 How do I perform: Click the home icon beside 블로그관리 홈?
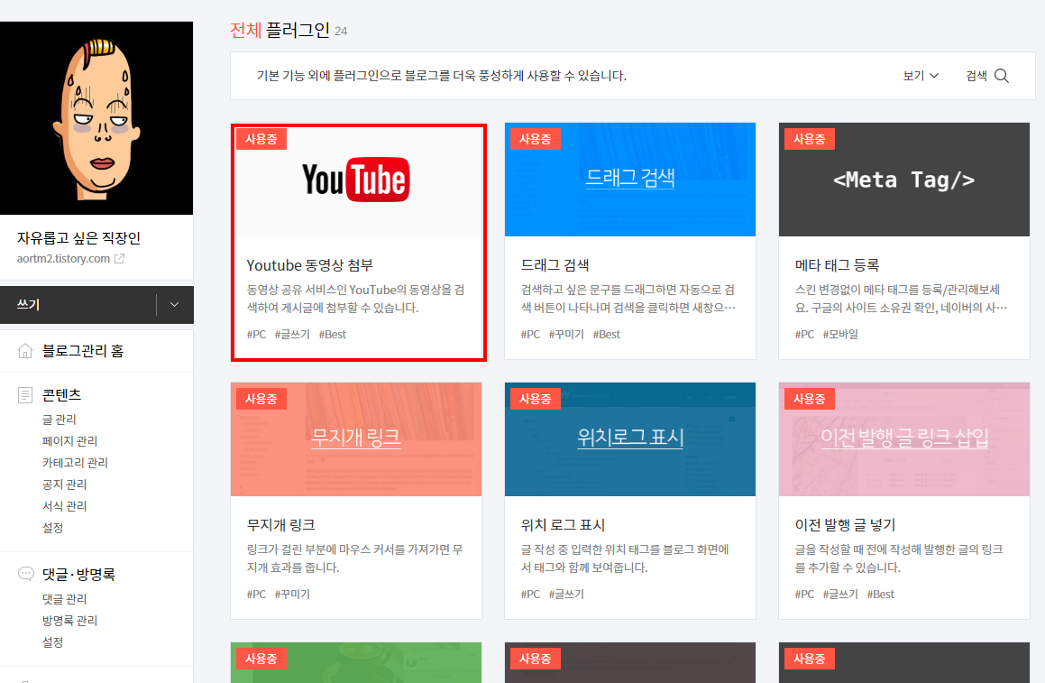pos(25,351)
